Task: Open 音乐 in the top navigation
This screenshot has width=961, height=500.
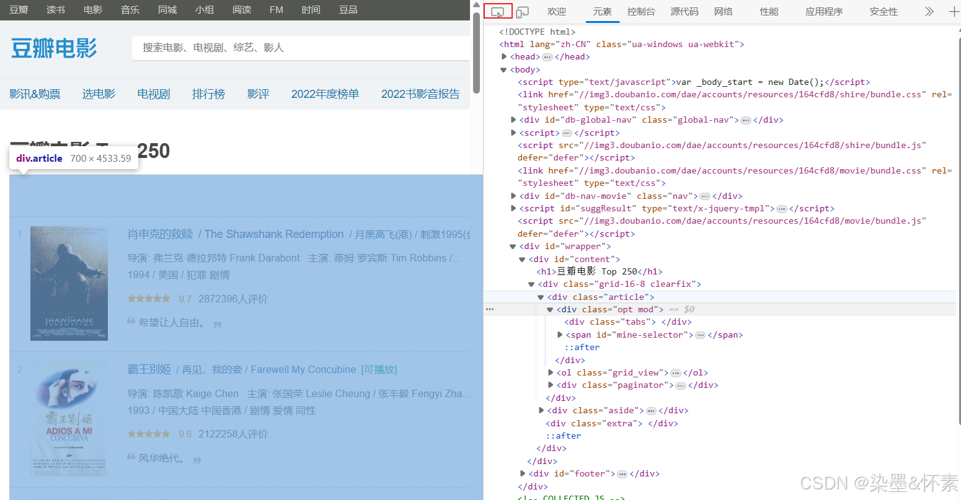Action: click(x=130, y=10)
